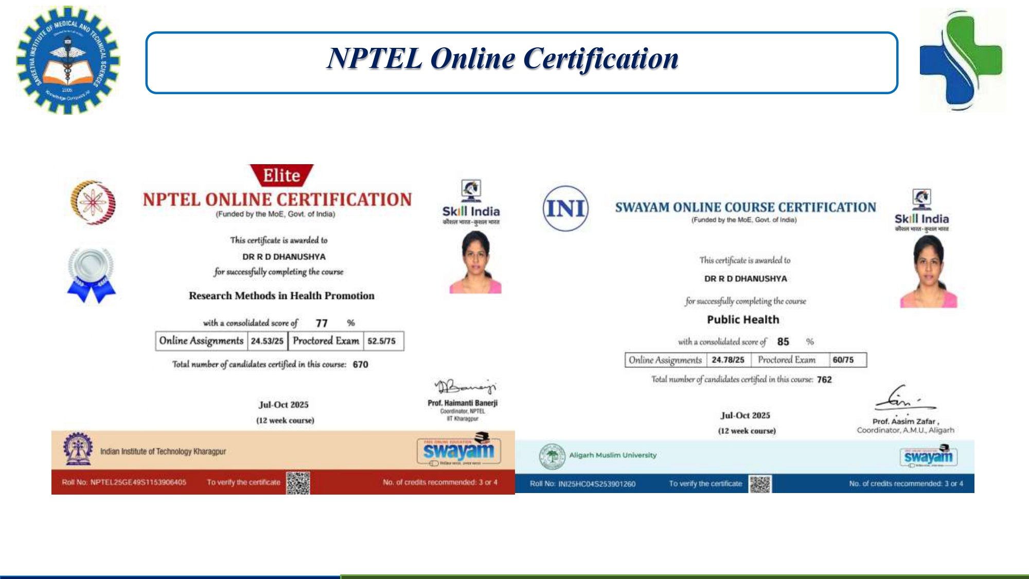Click Aligarh Muslim University text
Screen dimensions: 1029x579
point(613,455)
